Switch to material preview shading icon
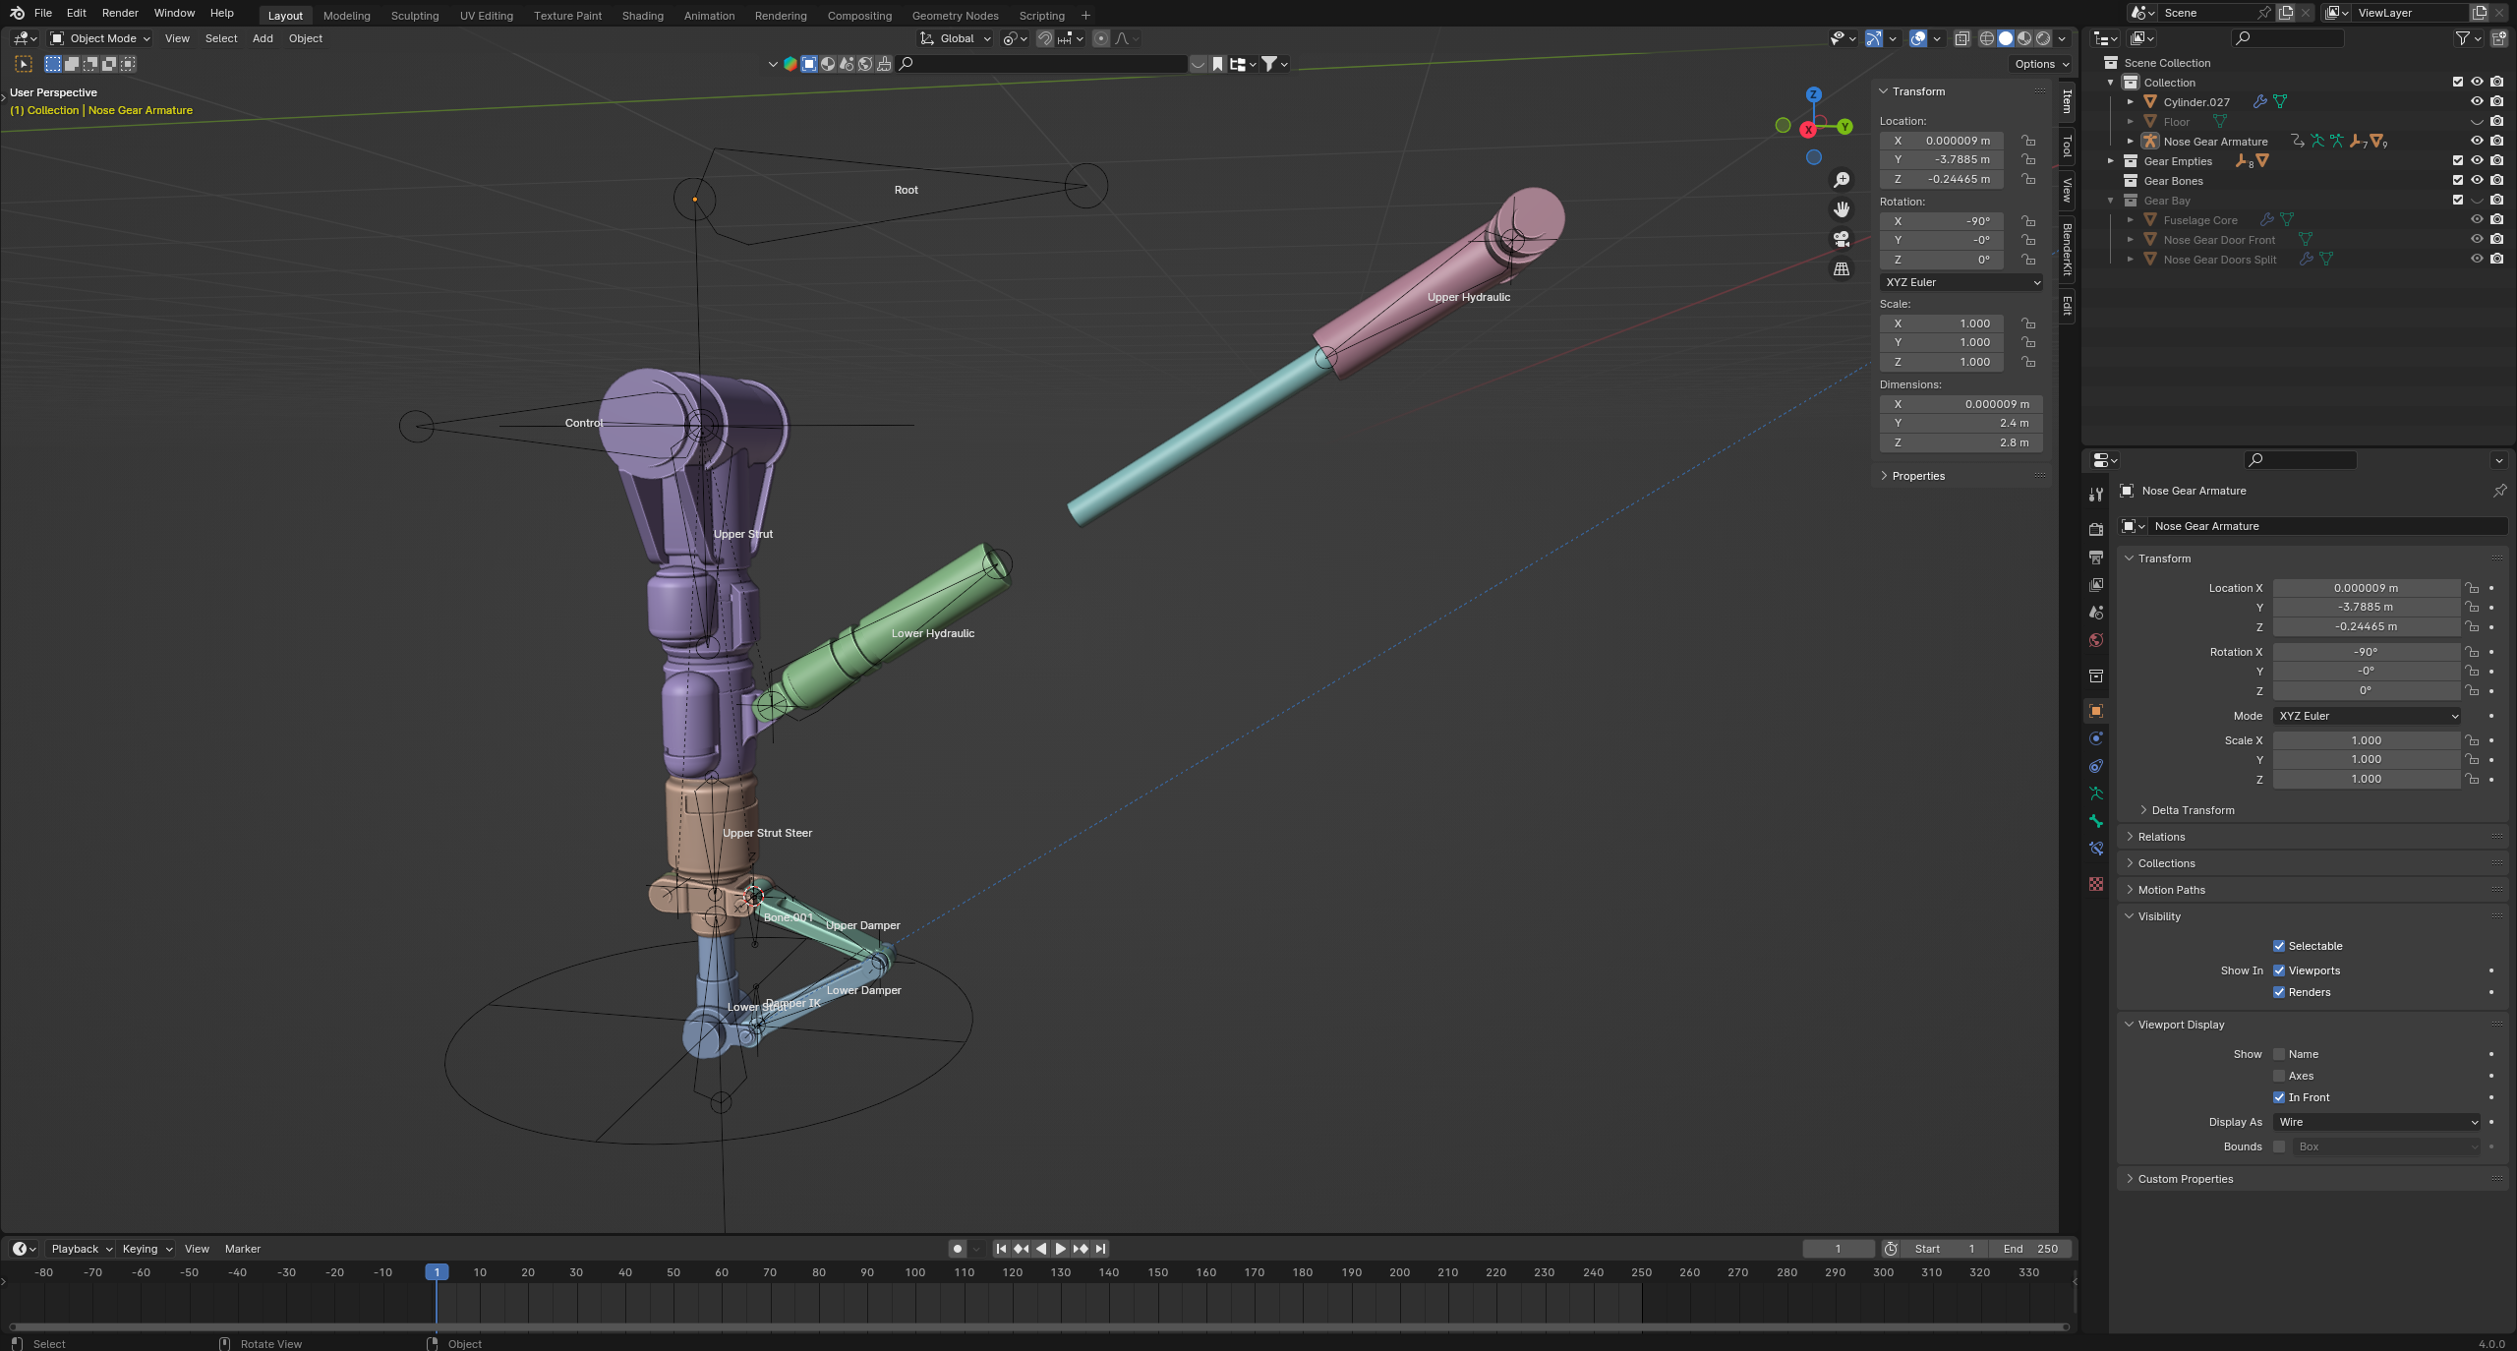 (x=2024, y=38)
